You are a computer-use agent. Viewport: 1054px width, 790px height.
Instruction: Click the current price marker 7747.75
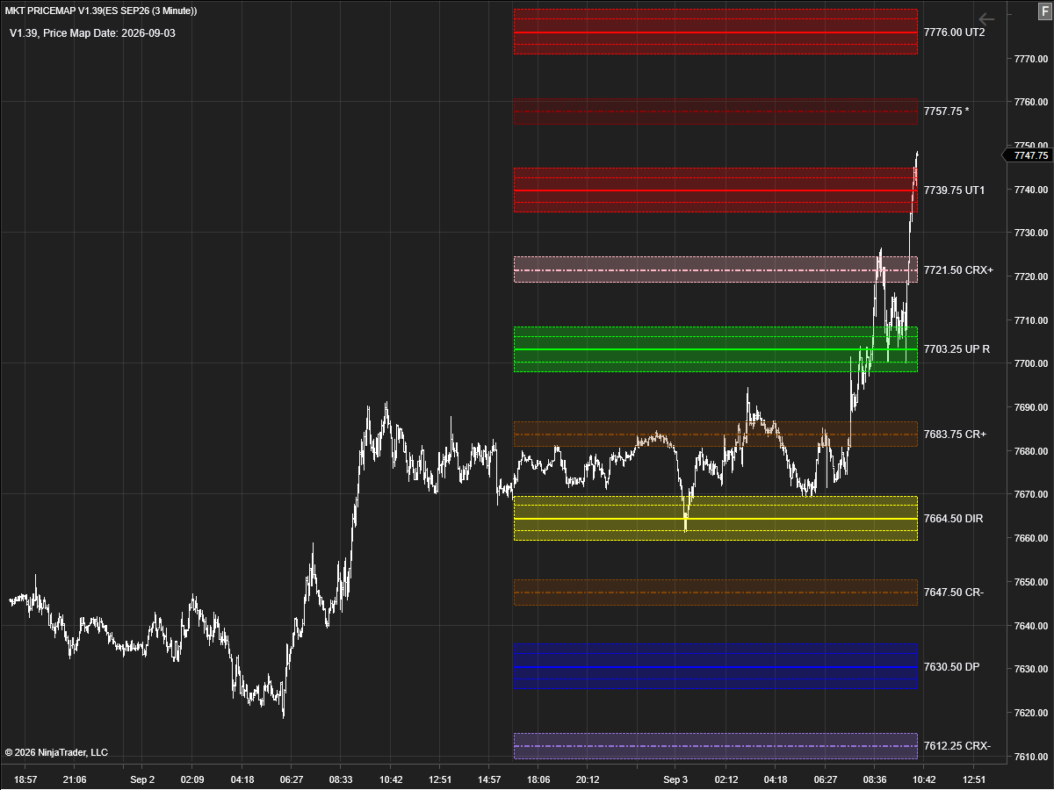click(x=1027, y=155)
